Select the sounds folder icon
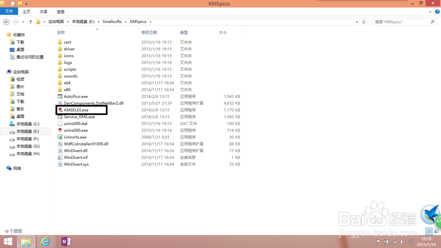This screenshot has width=441, height=248. point(60,76)
